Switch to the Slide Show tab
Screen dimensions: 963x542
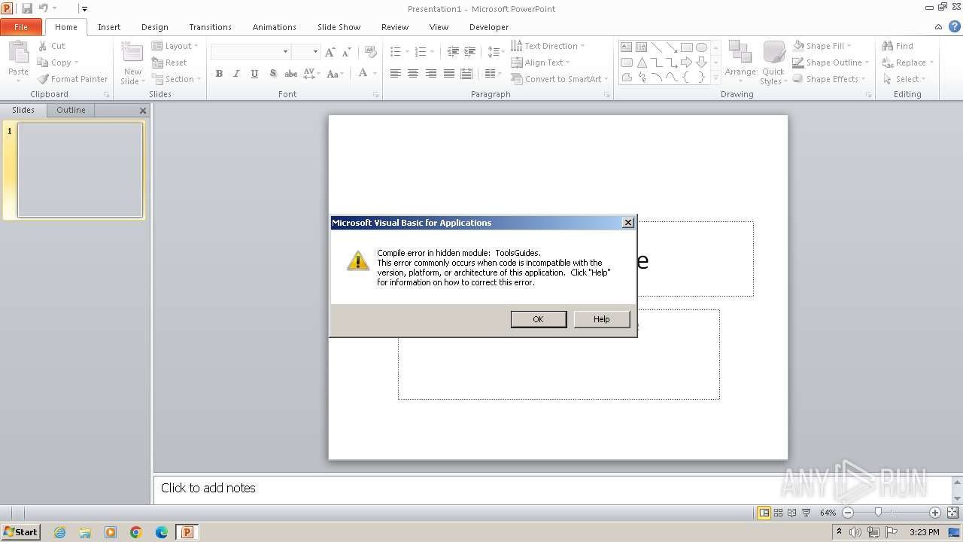point(339,27)
